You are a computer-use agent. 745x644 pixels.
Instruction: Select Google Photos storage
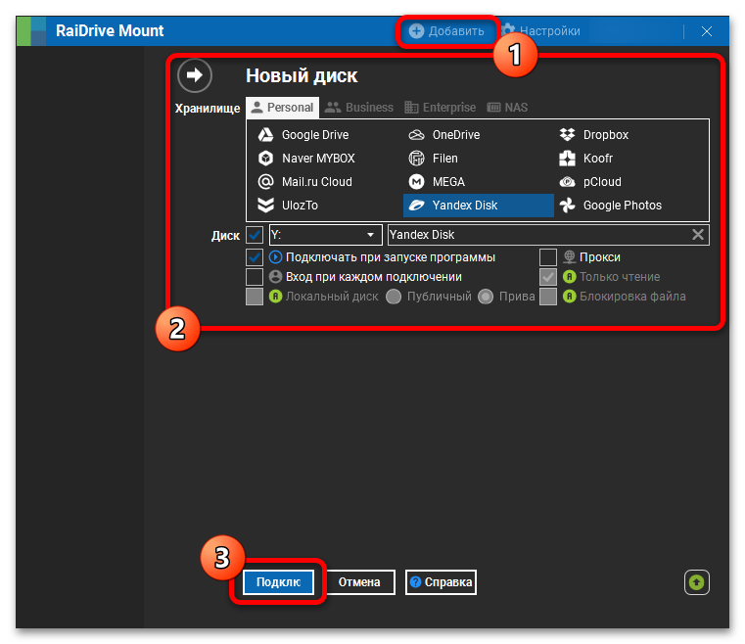pos(611,206)
